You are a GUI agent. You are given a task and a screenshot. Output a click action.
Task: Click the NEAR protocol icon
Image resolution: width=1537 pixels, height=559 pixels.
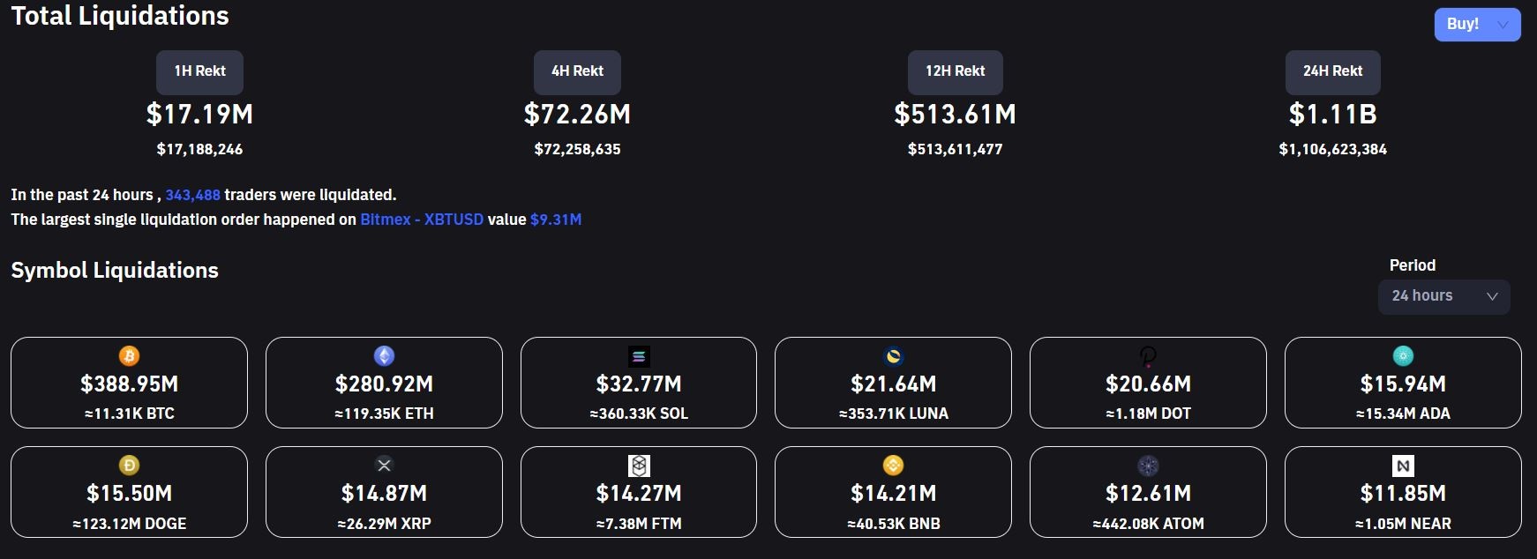click(x=1403, y=466)
